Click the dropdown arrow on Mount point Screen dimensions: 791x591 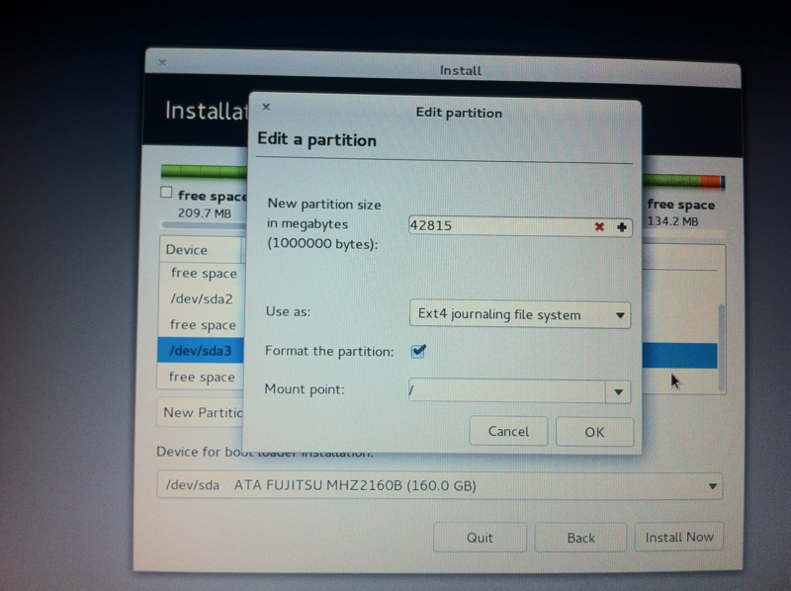click(618, 391)
